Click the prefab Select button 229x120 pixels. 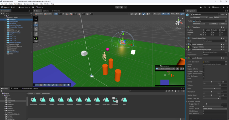pyautogui.click(x=213, y=23)
